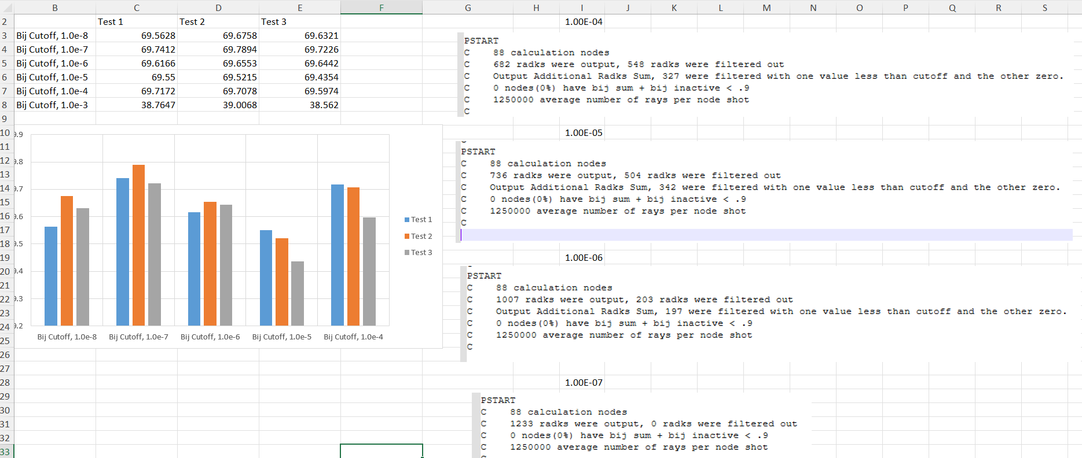Select the active cell F33
The image size is (1082, 458).
382,452
